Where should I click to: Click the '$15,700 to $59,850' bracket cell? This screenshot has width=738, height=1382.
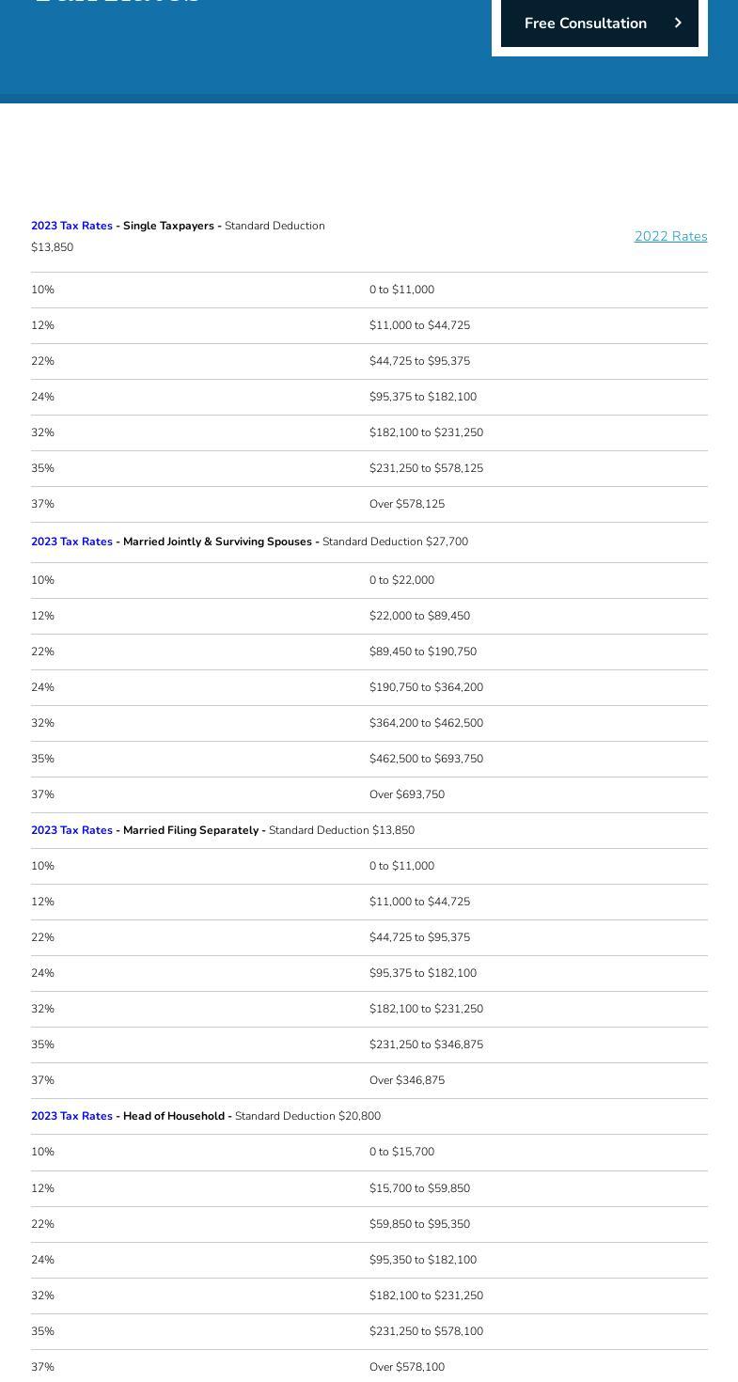[419, 1188]
